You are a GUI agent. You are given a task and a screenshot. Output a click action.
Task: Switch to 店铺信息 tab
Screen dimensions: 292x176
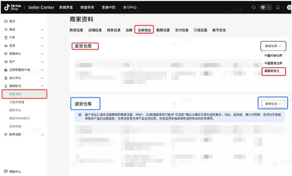pos(95,30)
